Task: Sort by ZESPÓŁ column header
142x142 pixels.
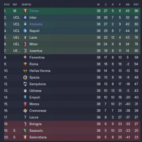Action: pos(26,5)
